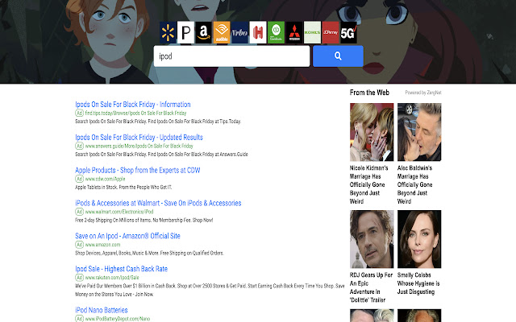
Task: Click the 'Shop Devices, Apparel, Books, Music & More' description
Action: 149,253
